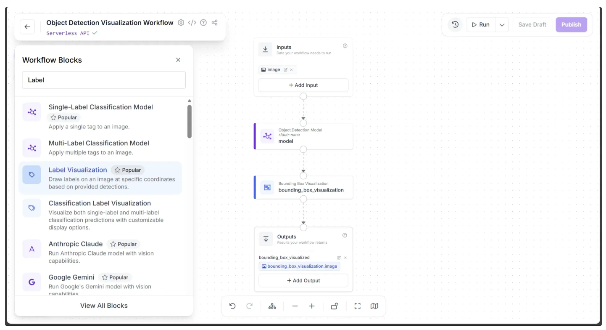Click Save Draft

click(532, 24)
